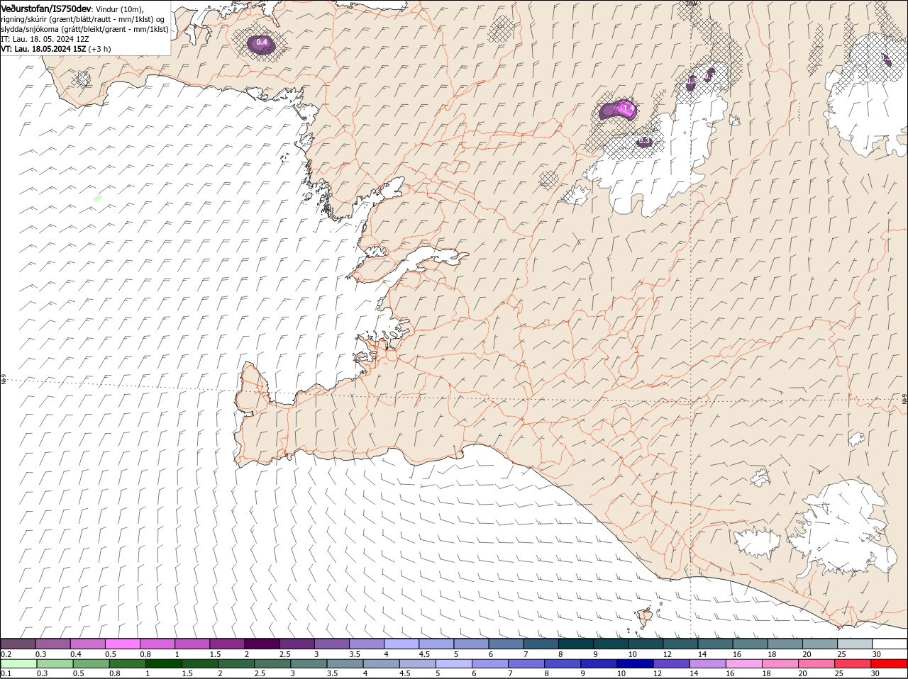Click the 0.2 label on the upper scale
Screen dimensions: 908x679
click(x=6, y=654)
